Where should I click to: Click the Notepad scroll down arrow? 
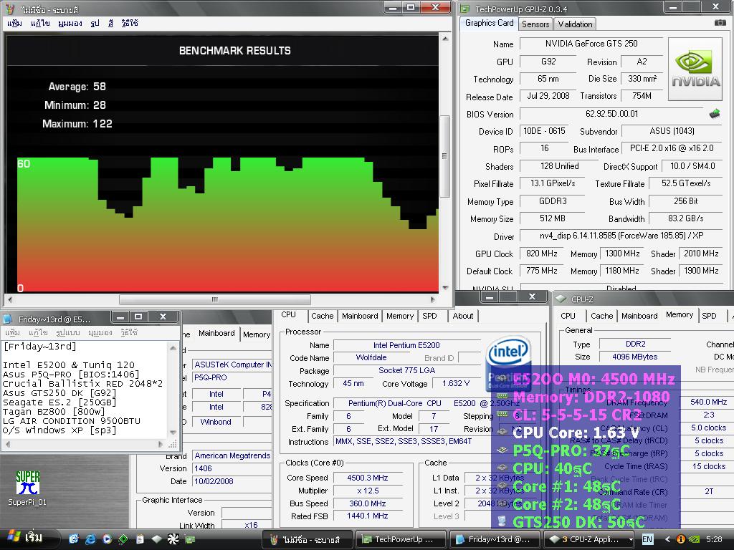[173, 430]
